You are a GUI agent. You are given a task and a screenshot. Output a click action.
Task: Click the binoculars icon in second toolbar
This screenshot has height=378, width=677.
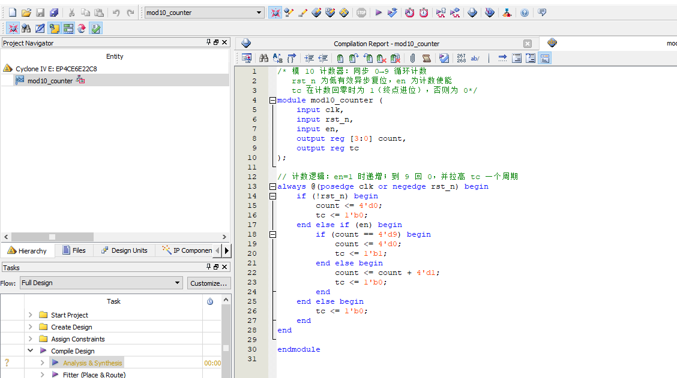[26, 28]
